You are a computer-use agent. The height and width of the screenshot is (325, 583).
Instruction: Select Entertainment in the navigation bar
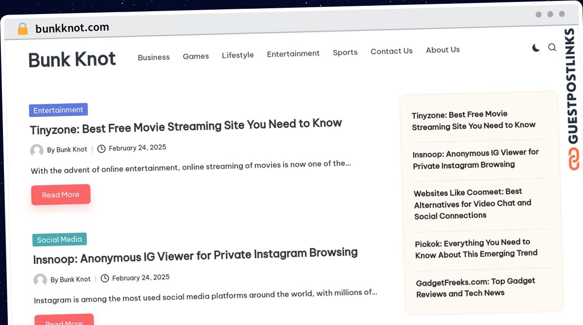[x=293, y=53]
